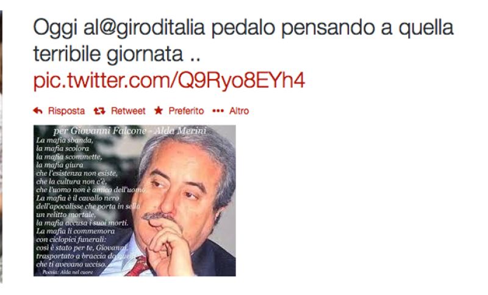488x295 pixels.
Task: Click the poem line 'che ti avevano ucciso'
Action: click(x=71, y=265)
